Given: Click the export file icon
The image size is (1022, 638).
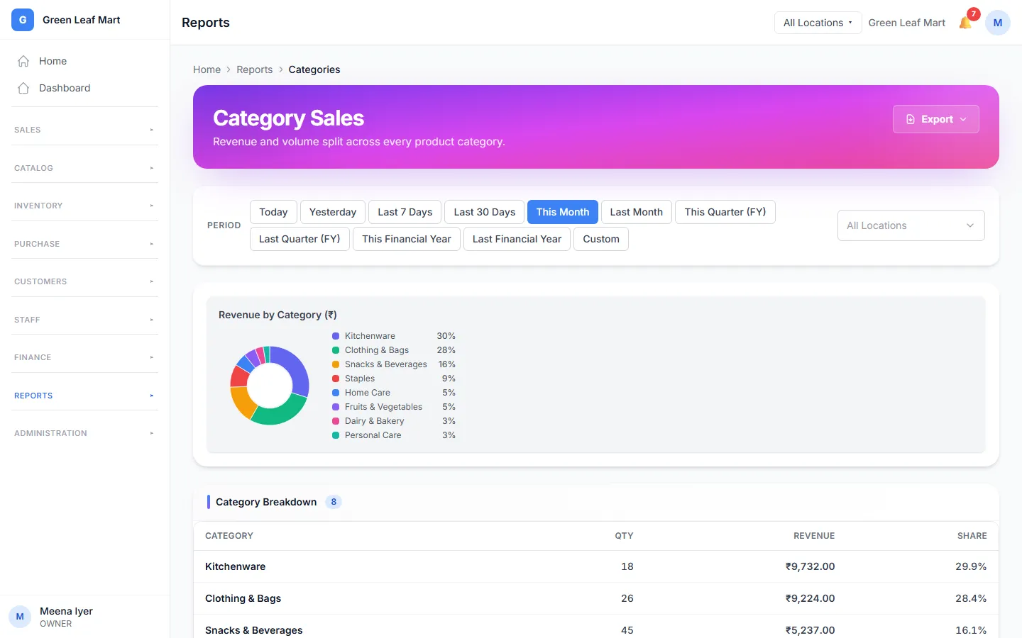Looking at the screenshot, I should (911, 119).
